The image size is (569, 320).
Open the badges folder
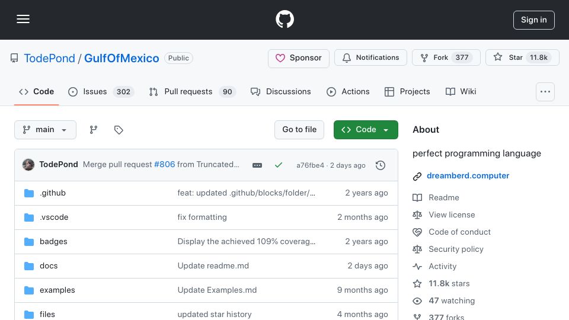pos(53,242)
